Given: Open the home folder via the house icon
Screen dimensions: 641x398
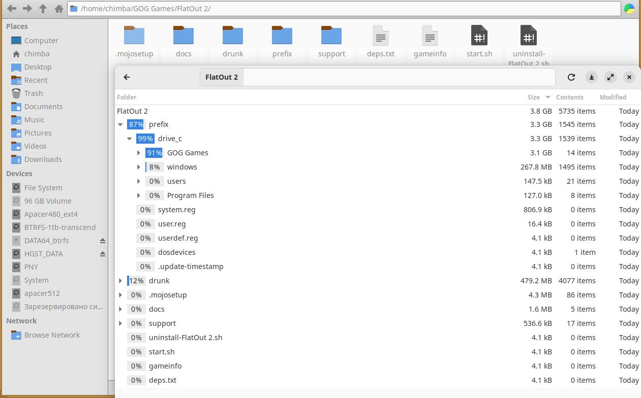Looking at the screenshot, I should (x=59, y=8).
